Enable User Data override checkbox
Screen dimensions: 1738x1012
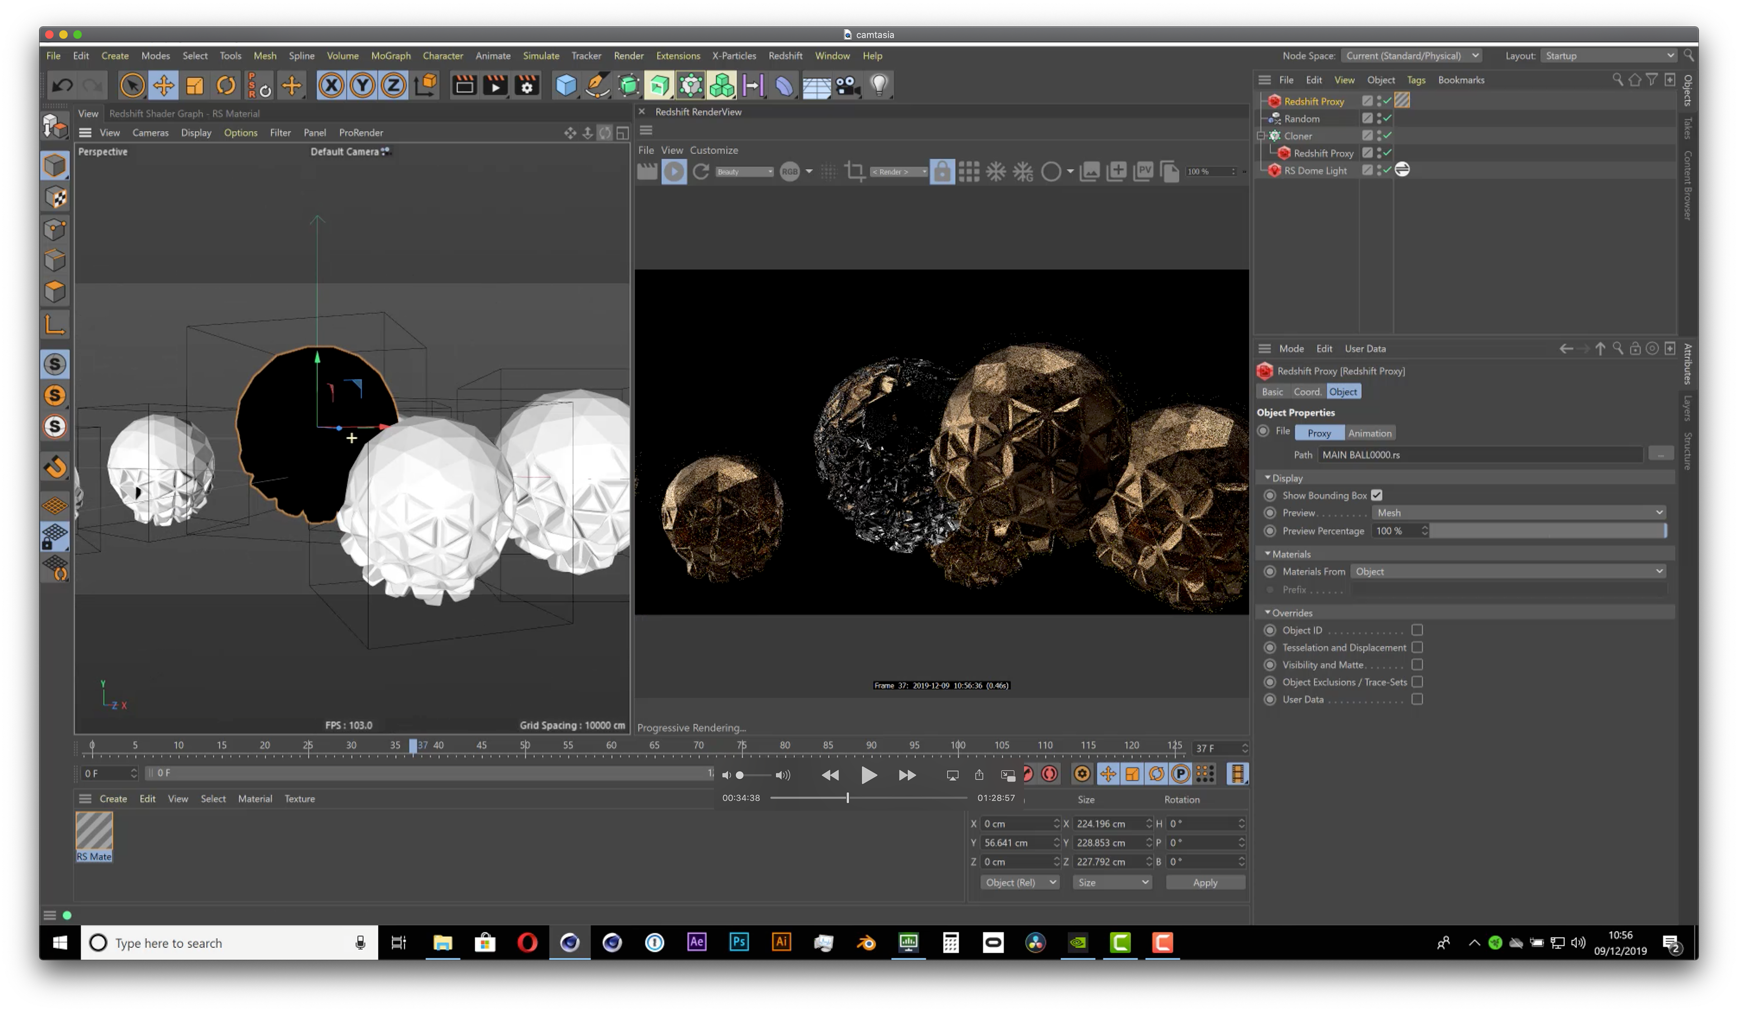(1417, 699)
